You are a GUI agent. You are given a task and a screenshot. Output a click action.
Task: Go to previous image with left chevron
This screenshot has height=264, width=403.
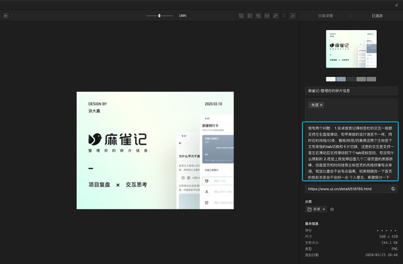click(x=284, y=16)
